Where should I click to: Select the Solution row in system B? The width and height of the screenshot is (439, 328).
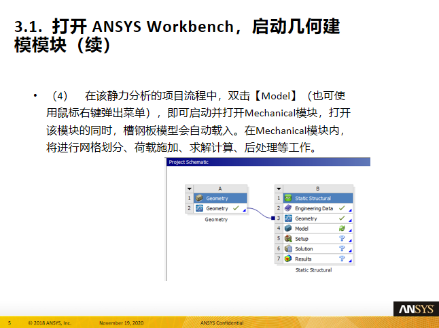tap(313, 249)
